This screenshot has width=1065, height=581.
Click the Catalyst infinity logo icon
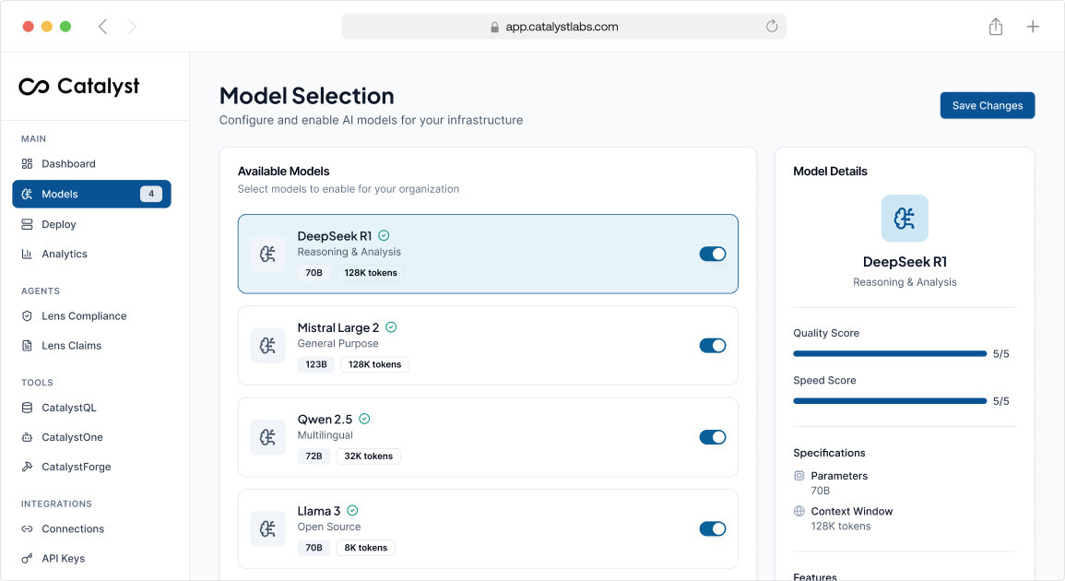coord(34,87)
